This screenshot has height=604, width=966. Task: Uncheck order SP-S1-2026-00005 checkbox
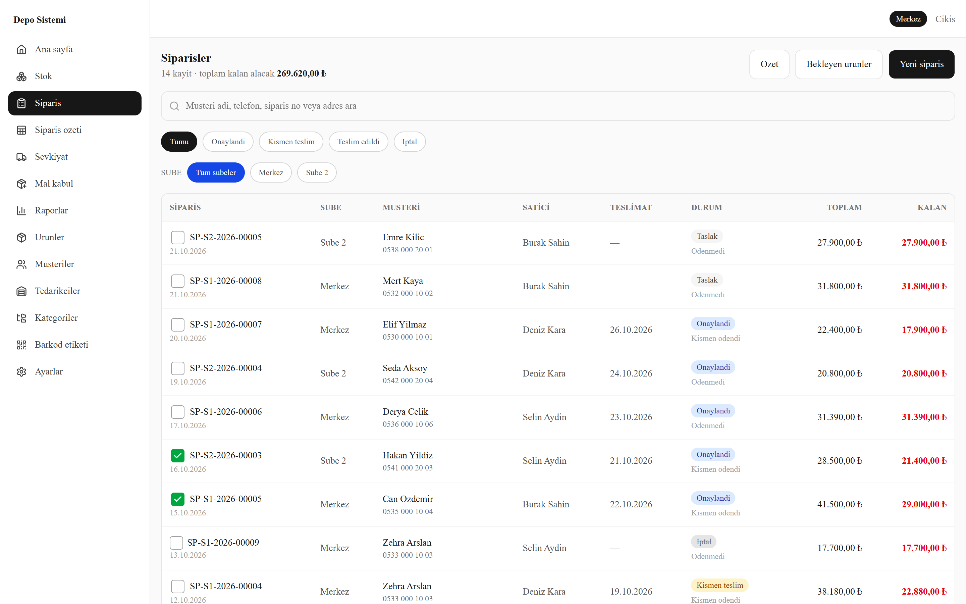[x=178, y=499]
